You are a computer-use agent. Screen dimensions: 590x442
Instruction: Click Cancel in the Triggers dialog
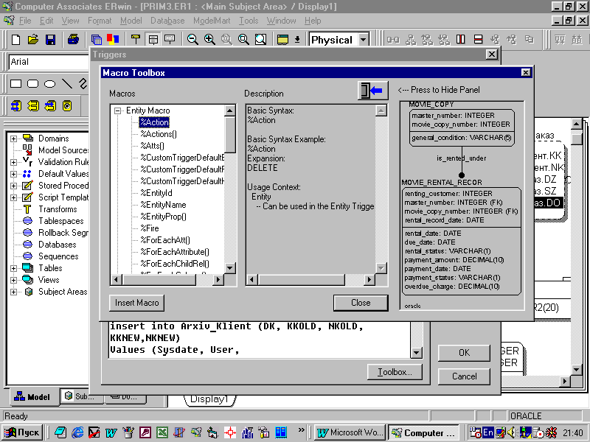(x=464, y=376)
